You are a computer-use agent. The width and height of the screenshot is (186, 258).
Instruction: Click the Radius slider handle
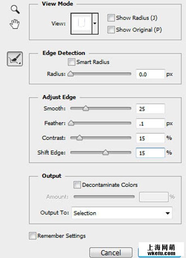(71, 74)
